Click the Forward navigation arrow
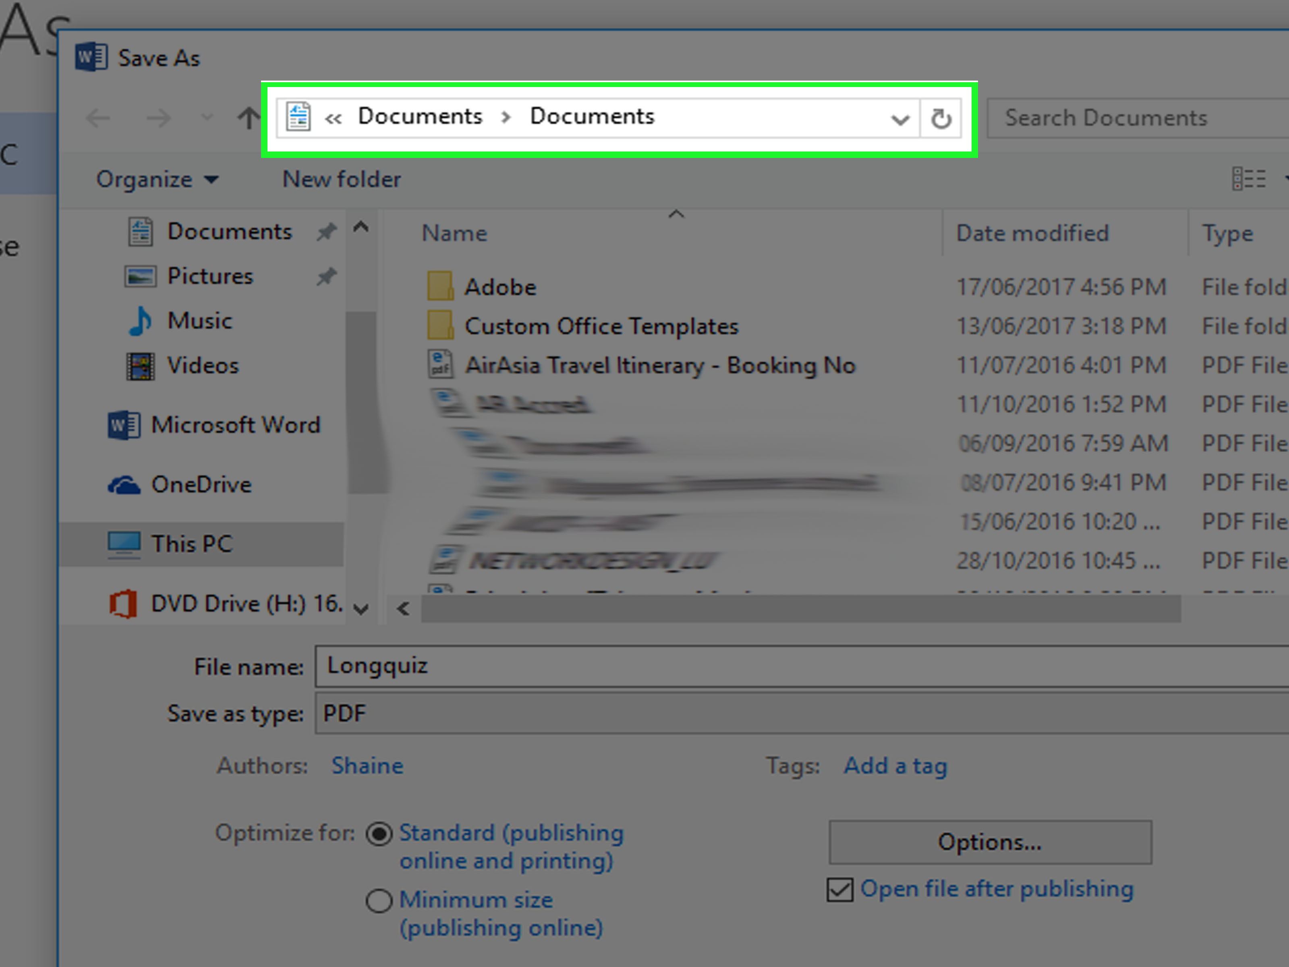Screen dimensions: 1289x967 click(158, 118)
